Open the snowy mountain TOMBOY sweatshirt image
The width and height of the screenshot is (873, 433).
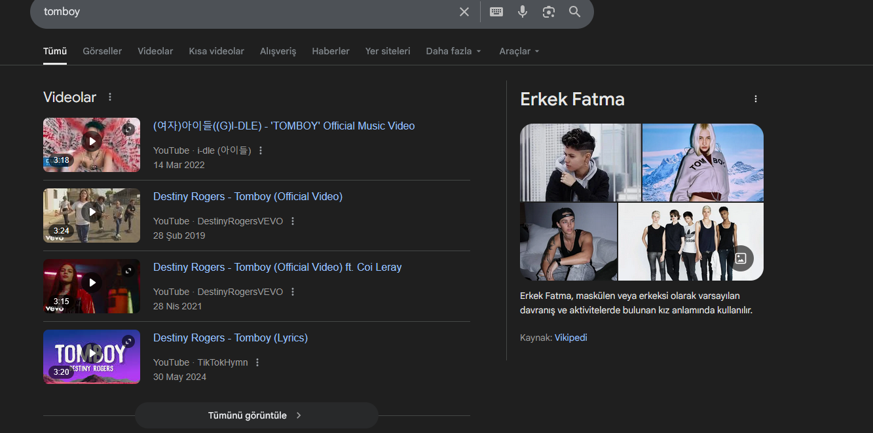tap(703, 162)
